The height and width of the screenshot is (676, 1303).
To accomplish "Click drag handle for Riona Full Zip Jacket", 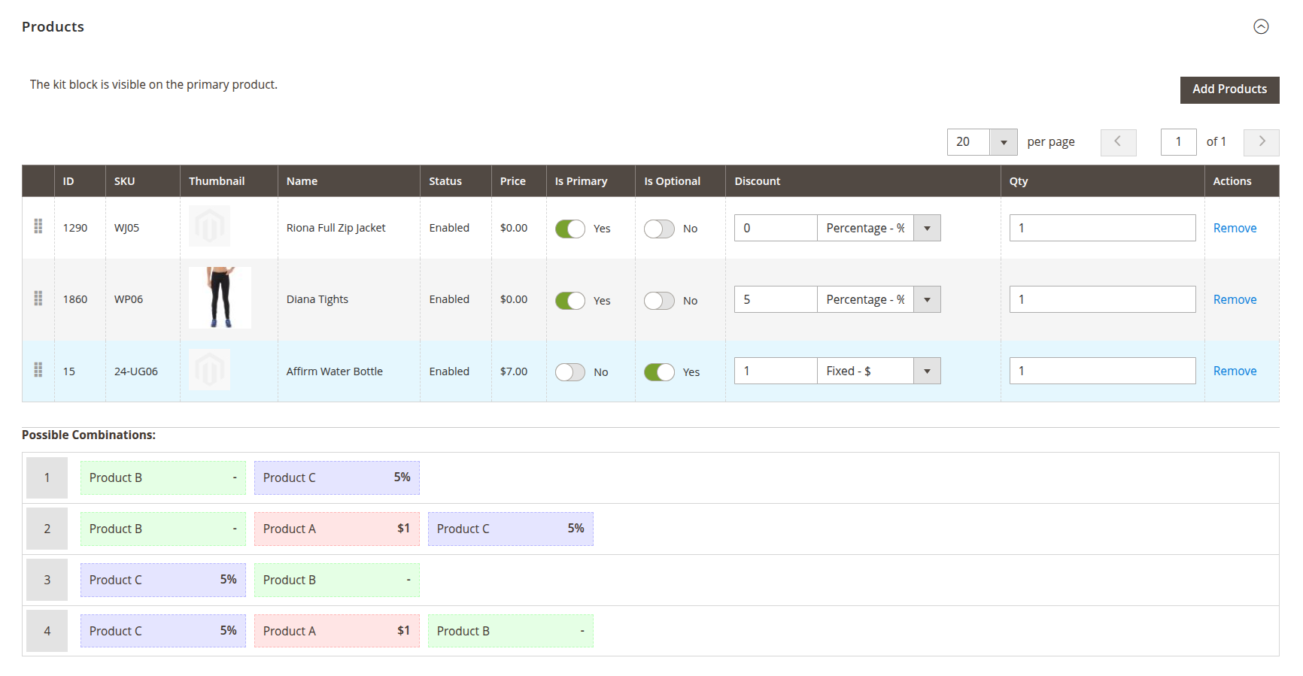I will click(38, 227).
